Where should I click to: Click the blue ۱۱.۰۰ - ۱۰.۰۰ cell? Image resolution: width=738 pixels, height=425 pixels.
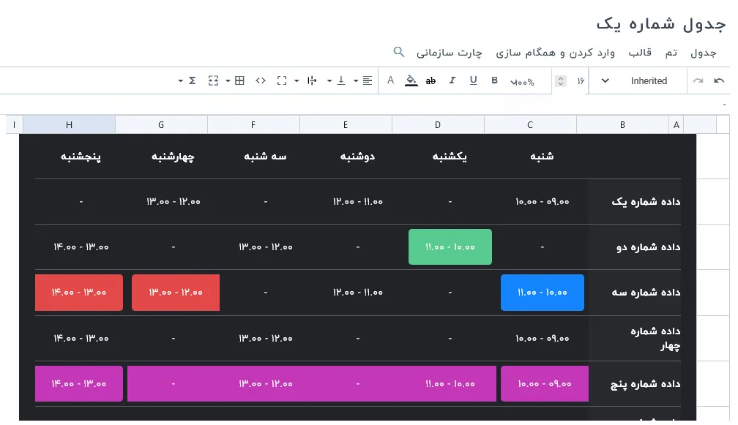pos(543,293)
